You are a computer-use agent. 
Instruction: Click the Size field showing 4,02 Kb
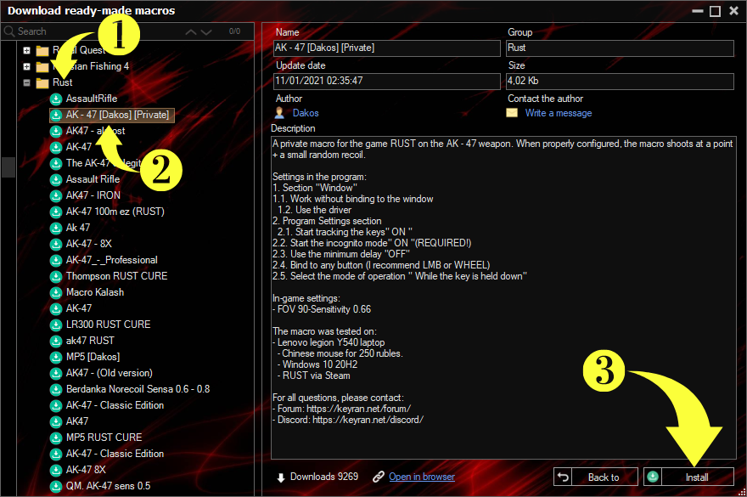click(620, 81)
